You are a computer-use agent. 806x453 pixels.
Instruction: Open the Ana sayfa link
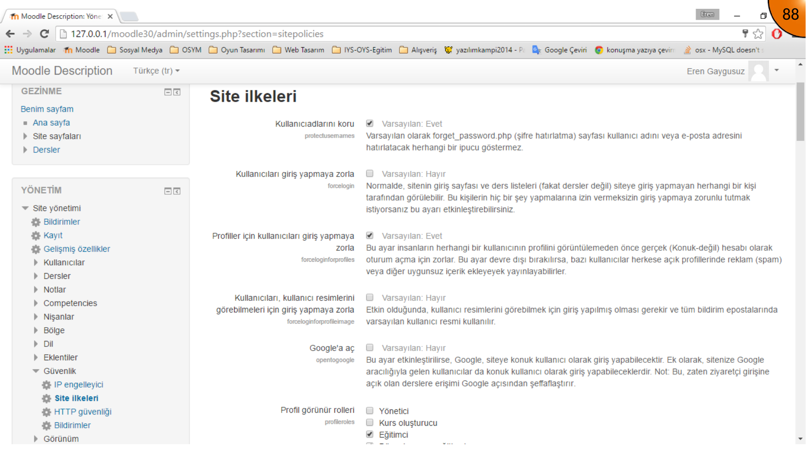click(x=51, y=123)
